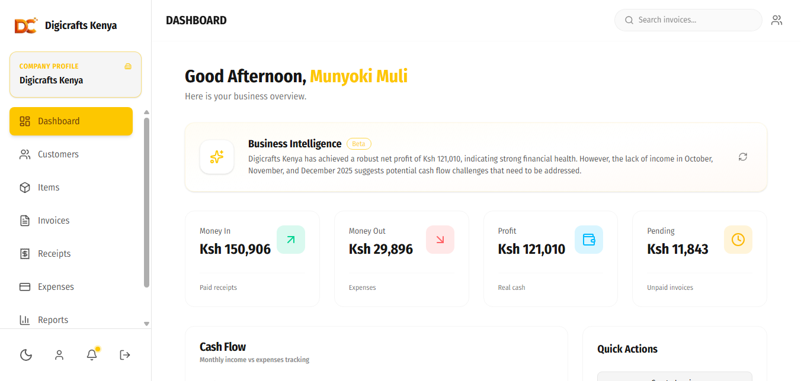The image size is (801, 381).
Task: Click the Profit wallet icon
Action: point(589,240)
